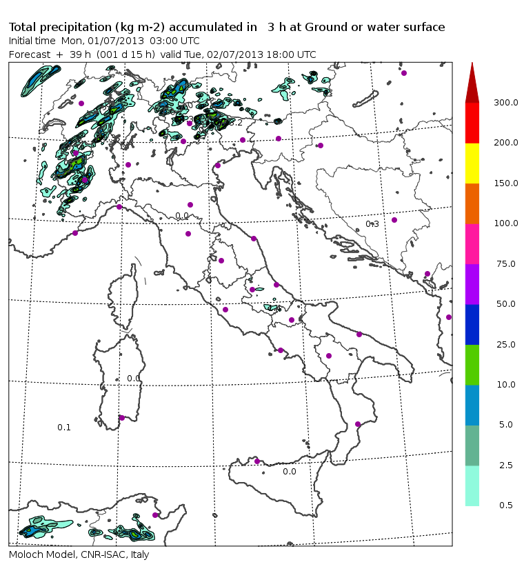Click the red legend band below 300.0

click(472, 123)
